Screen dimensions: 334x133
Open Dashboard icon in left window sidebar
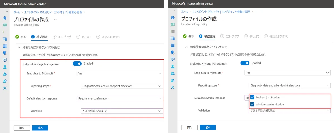pyautogui.click(x=5, y=25)
